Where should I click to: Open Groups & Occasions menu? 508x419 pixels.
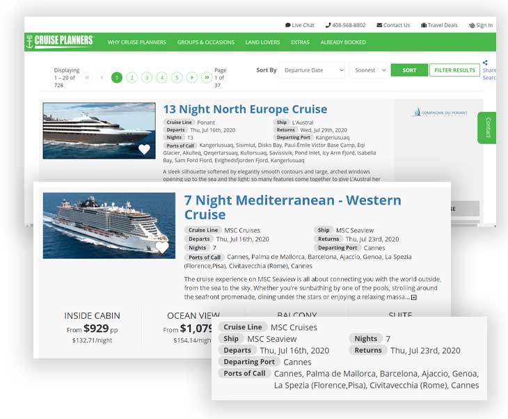coord(206,42)
